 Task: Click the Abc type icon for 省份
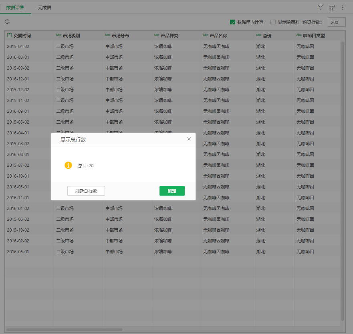point(258,35)
